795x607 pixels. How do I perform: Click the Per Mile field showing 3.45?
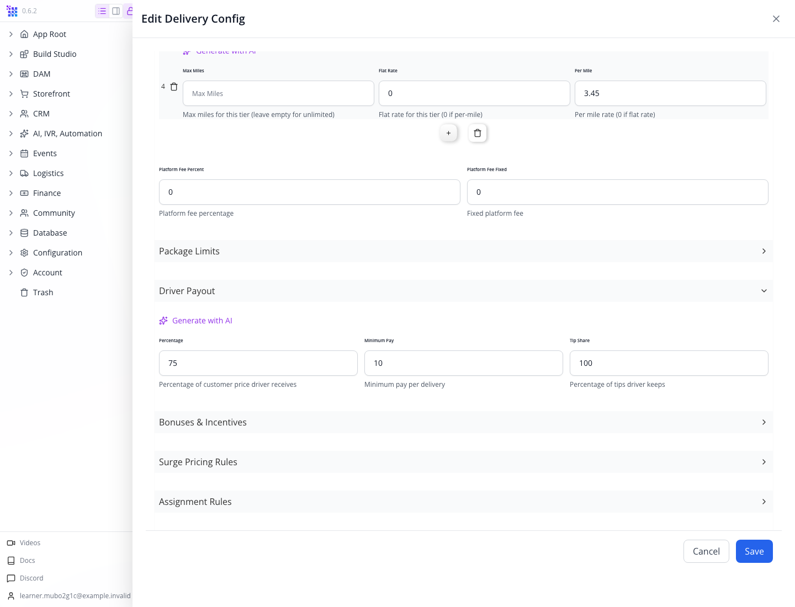coord(670,93)
